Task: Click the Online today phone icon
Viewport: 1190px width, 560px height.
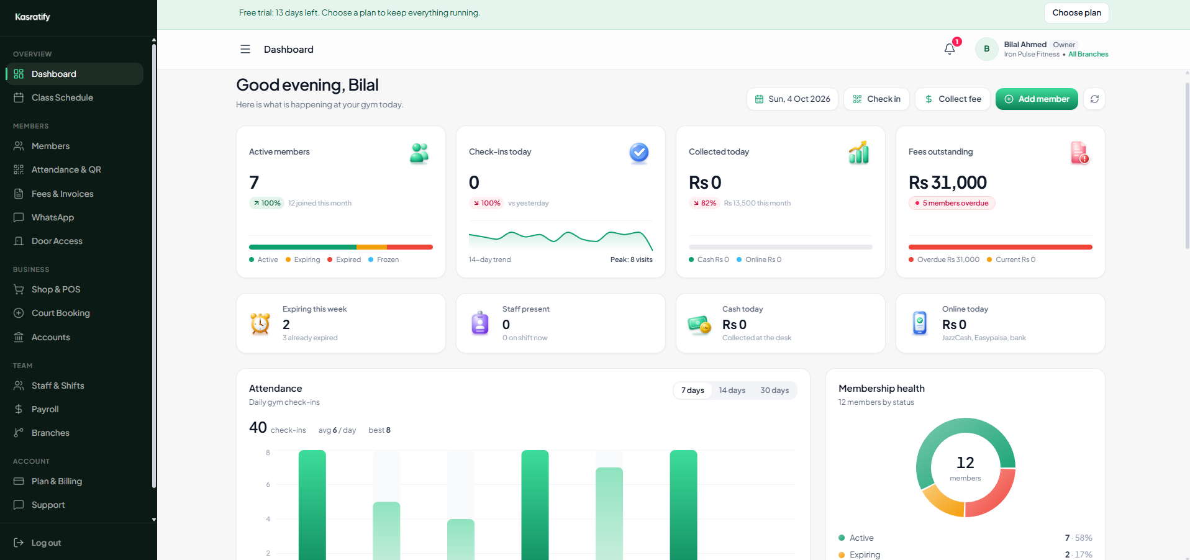Action: pos(920,323)
